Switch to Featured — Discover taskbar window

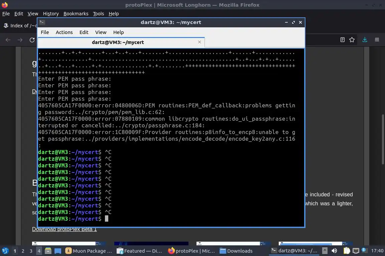[139, 251]
